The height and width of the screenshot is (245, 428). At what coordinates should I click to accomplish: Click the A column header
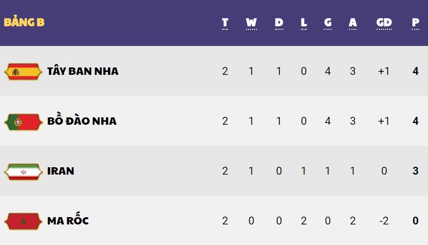(x=352, y=22)
